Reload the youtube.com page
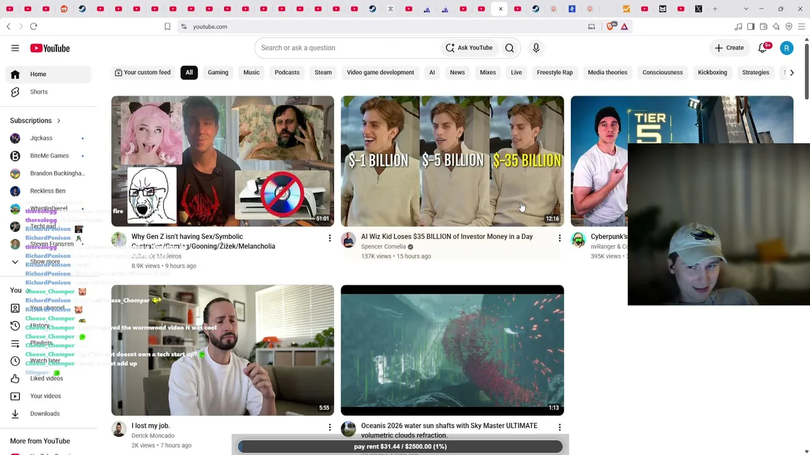The image size is (810, 455). pyautogui.click(x=34, y=27)
